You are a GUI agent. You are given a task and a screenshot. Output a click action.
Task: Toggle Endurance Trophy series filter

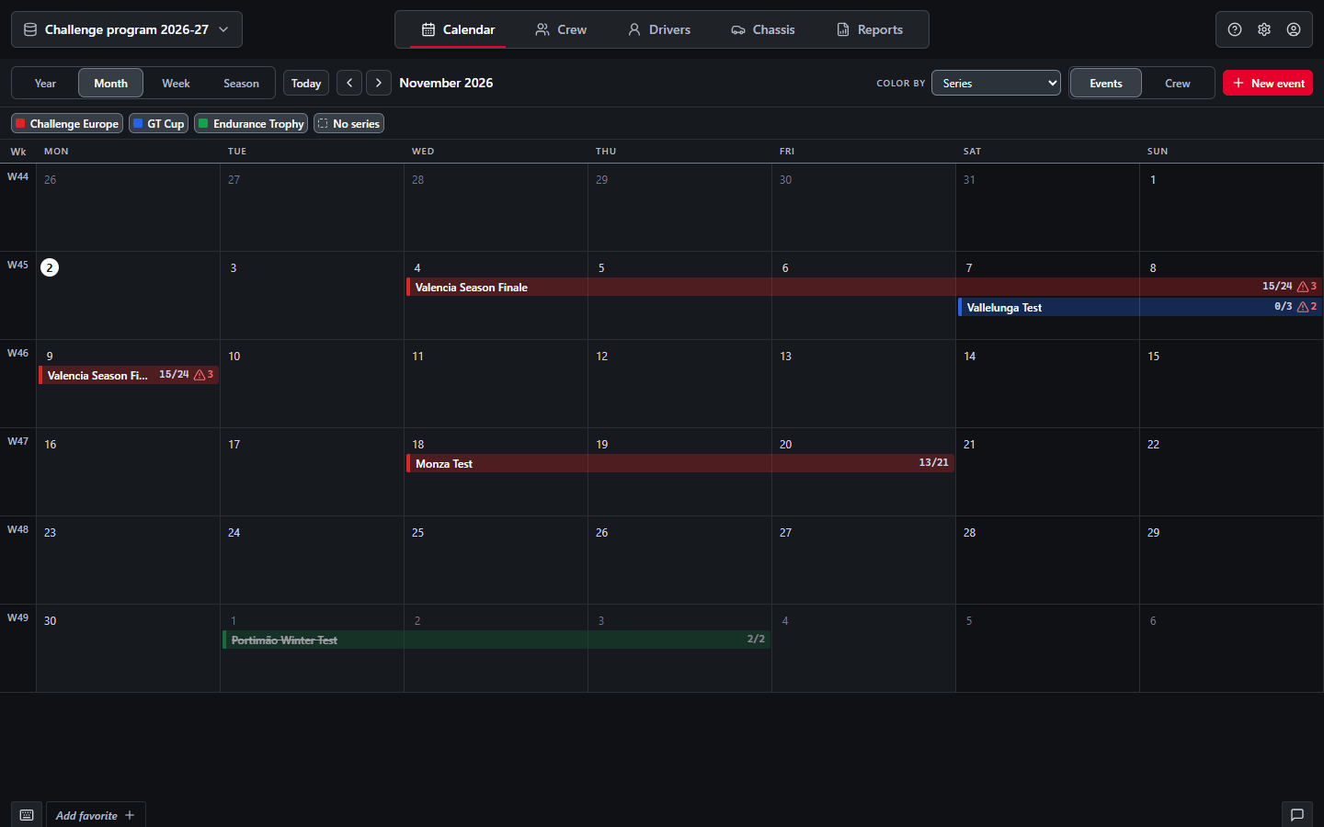pos(251,123)
